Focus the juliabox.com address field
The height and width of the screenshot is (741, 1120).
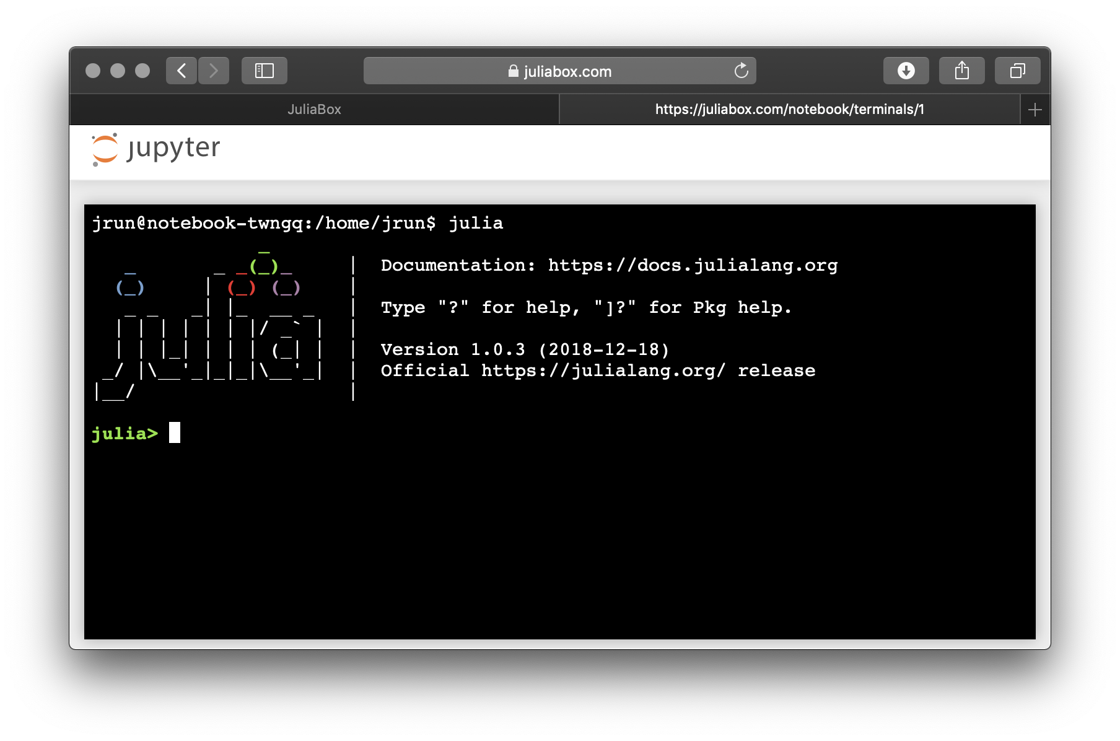[560, 71]
